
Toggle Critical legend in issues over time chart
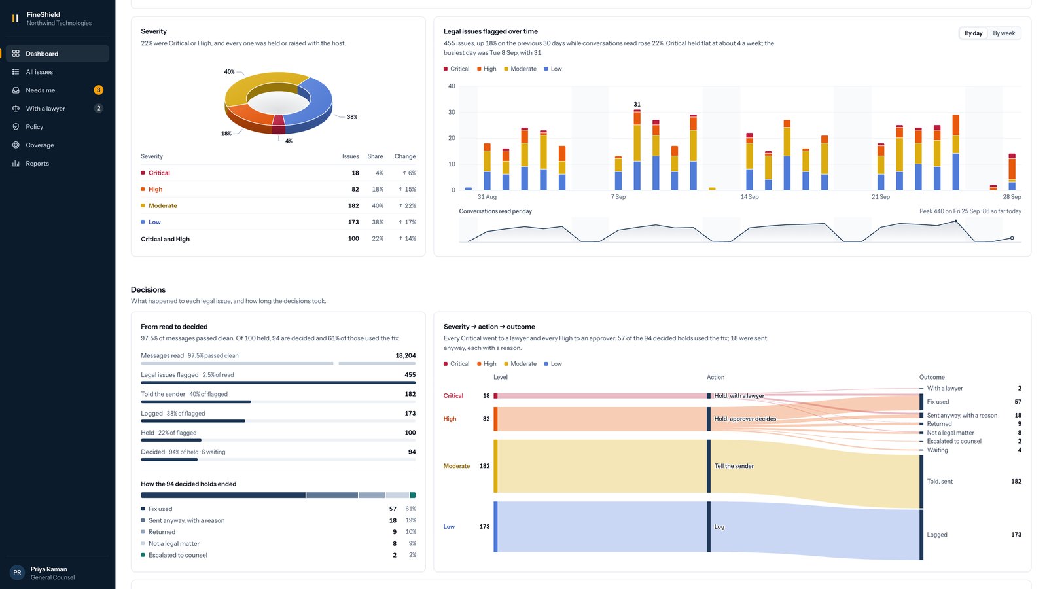(457, 69)
